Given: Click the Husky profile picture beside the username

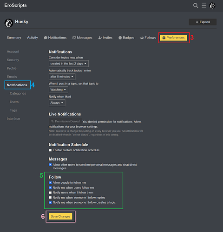Looking at the screenshot, I should pos(9,23).
